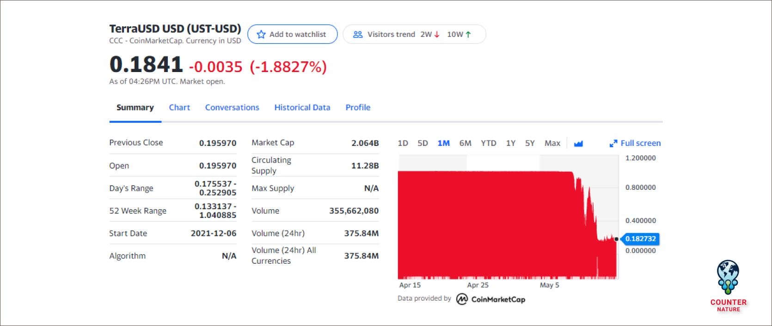772x326 pixels.
Task: Click the Volume (24hr) All Currencies label
Action: point(284,255)
